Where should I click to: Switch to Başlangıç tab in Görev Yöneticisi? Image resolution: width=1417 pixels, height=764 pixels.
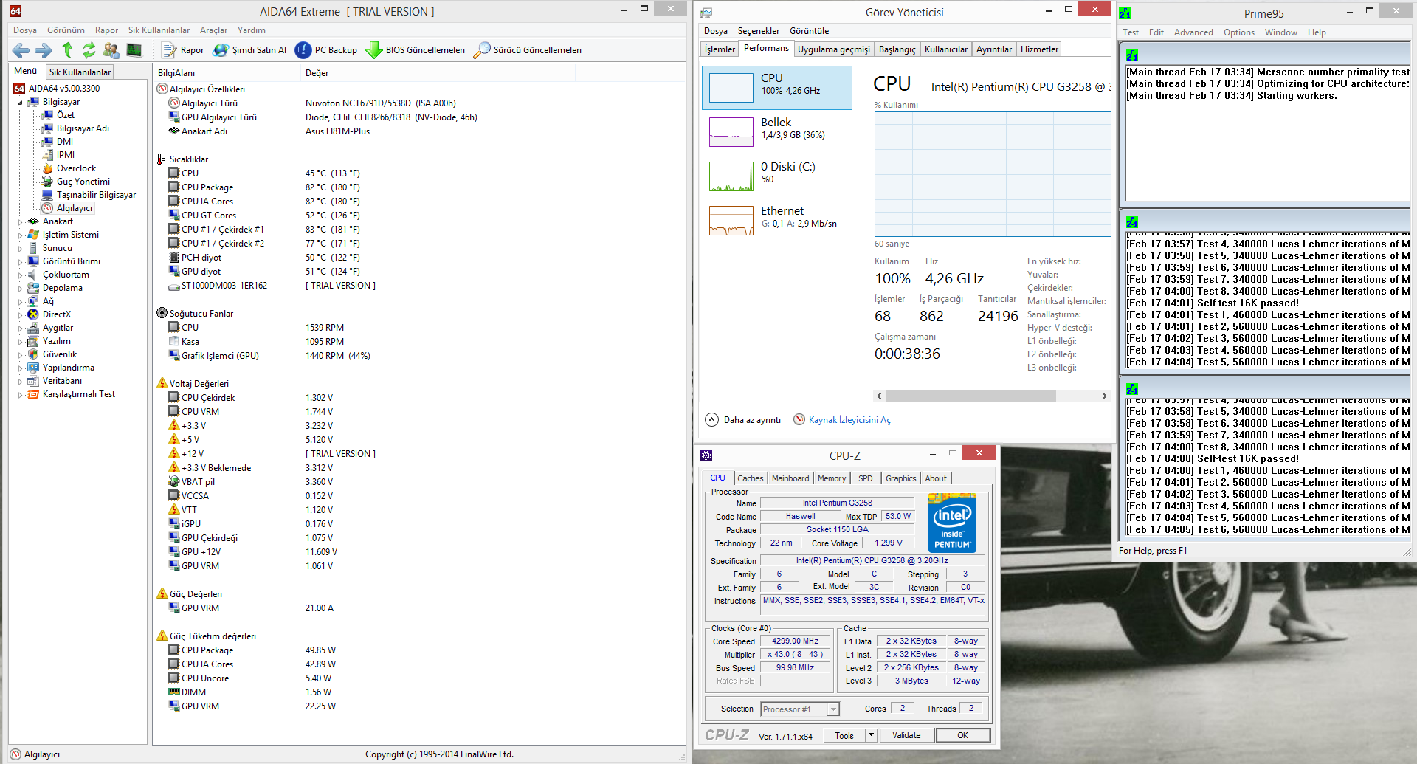(x=897, y=49)
